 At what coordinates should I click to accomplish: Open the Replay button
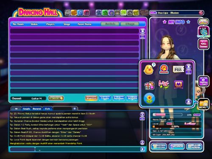[x=132, y=98]
